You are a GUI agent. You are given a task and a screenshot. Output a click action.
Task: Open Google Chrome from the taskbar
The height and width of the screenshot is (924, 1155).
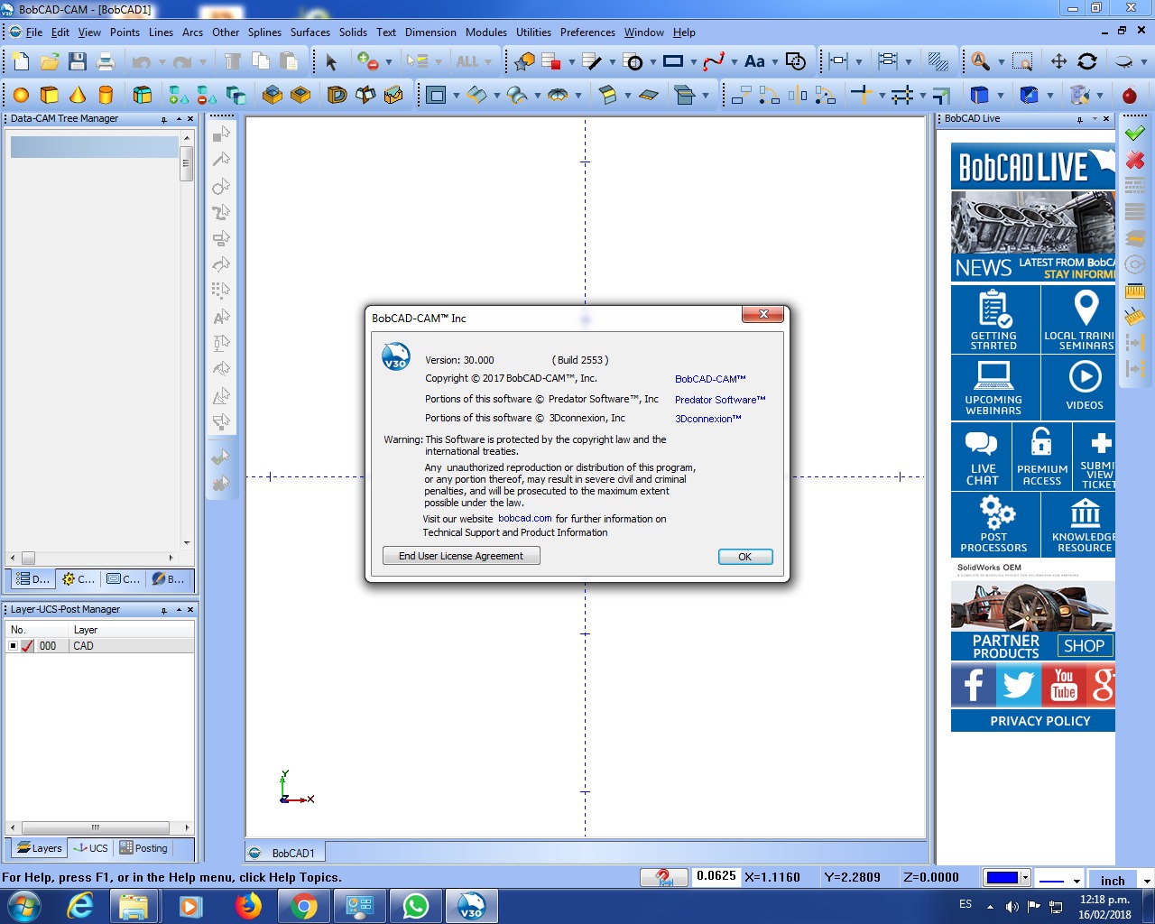click(303, 906)
